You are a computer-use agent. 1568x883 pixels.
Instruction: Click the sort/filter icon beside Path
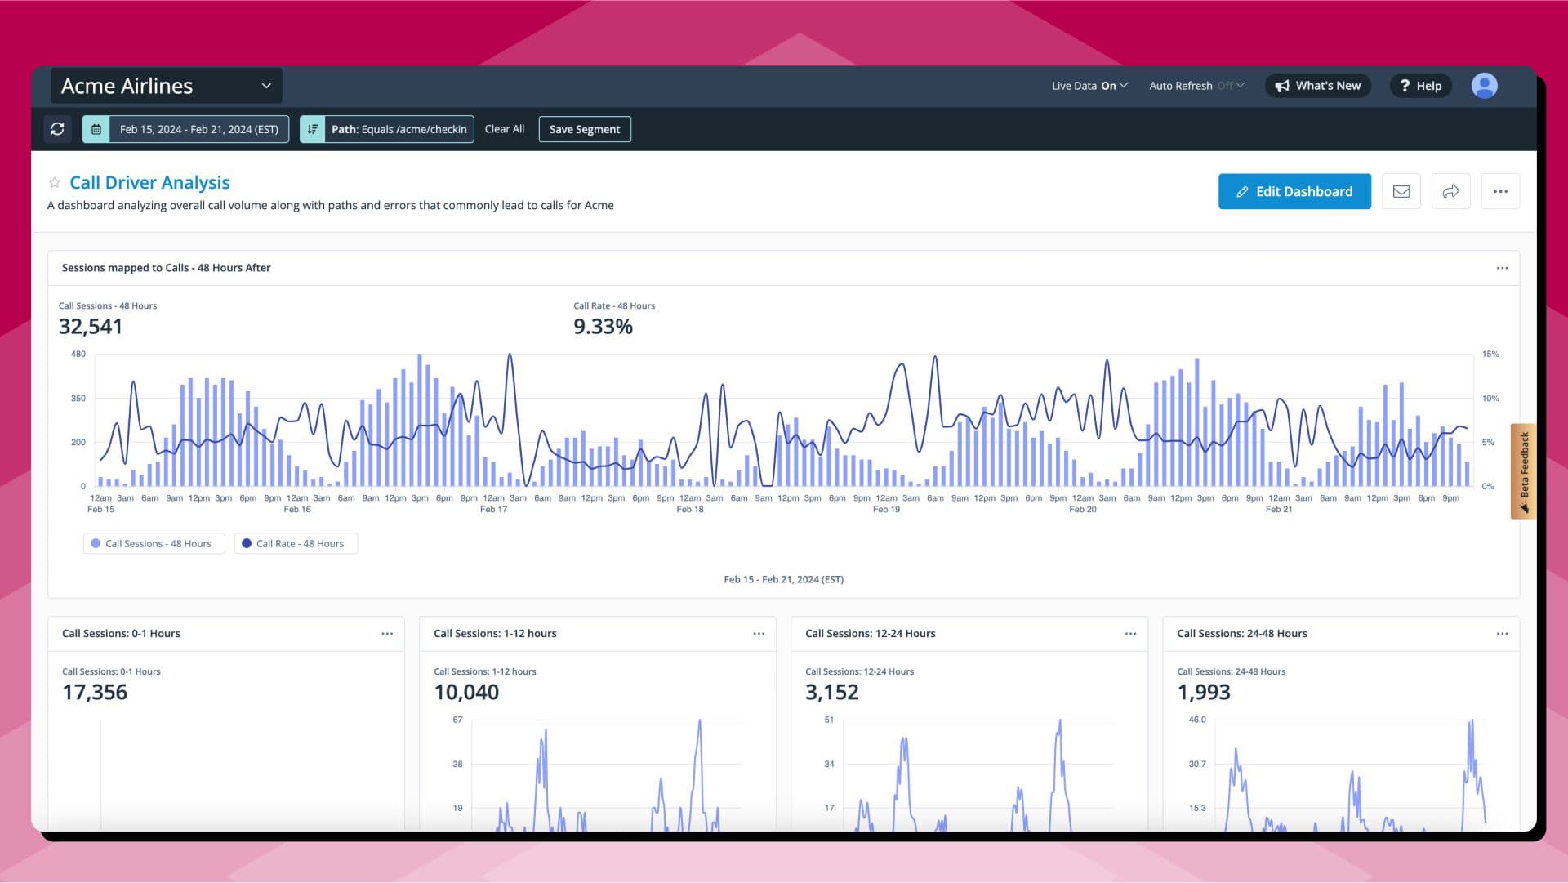[313, 128]
